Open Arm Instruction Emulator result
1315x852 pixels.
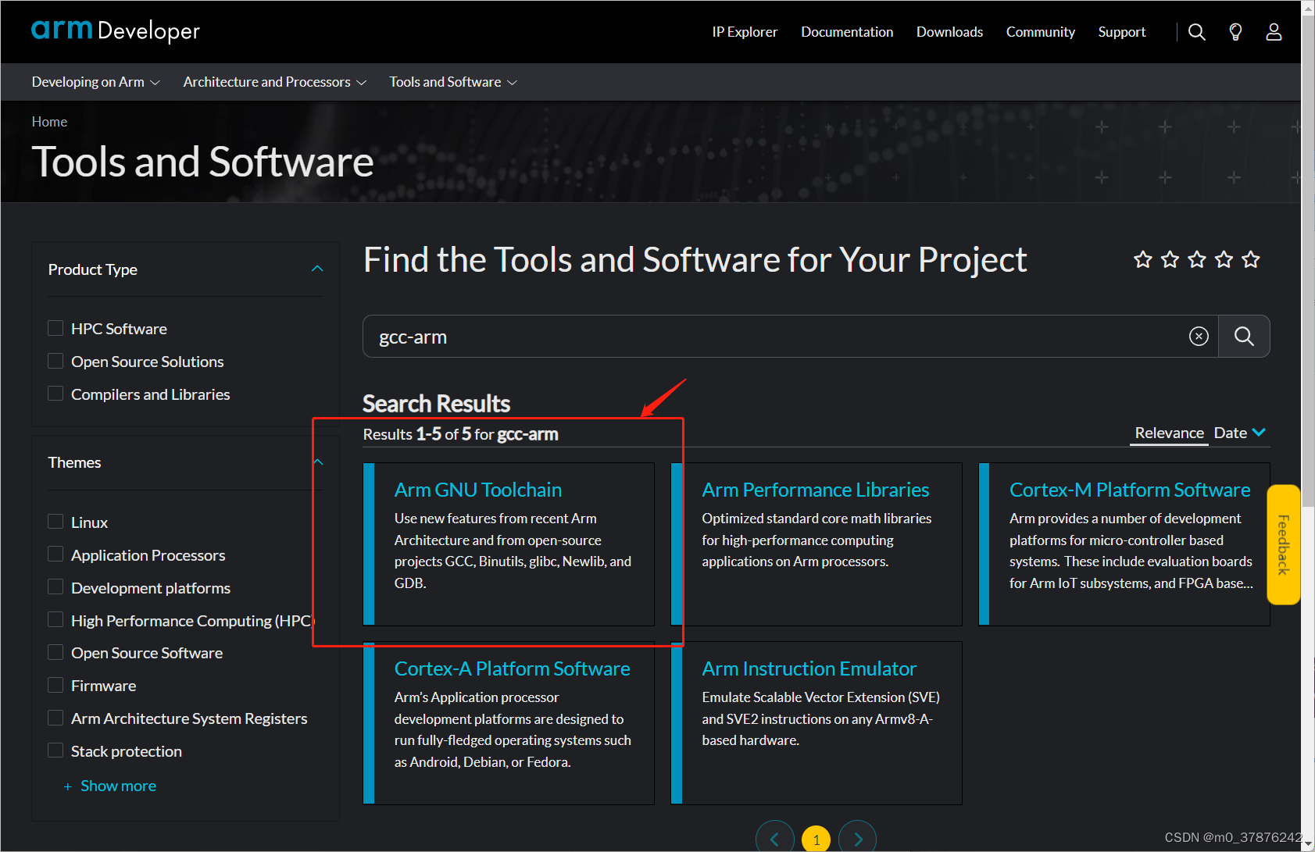pyautogui.click(x=809, y=668)
